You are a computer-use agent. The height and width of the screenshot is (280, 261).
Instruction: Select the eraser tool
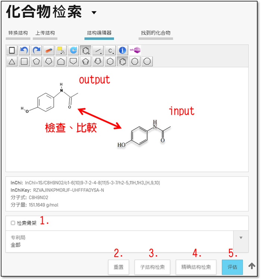coord(49,50)
